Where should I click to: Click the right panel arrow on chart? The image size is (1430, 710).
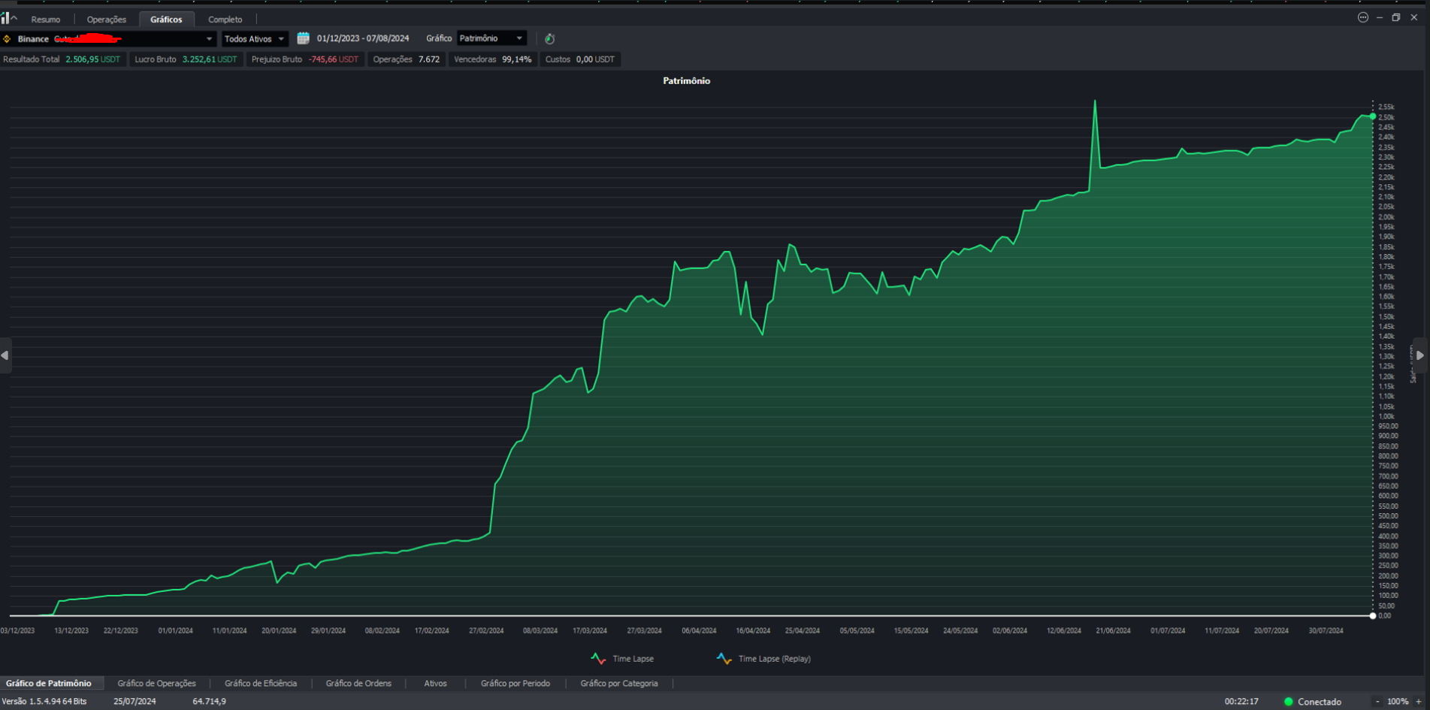tap(1419, 355)
